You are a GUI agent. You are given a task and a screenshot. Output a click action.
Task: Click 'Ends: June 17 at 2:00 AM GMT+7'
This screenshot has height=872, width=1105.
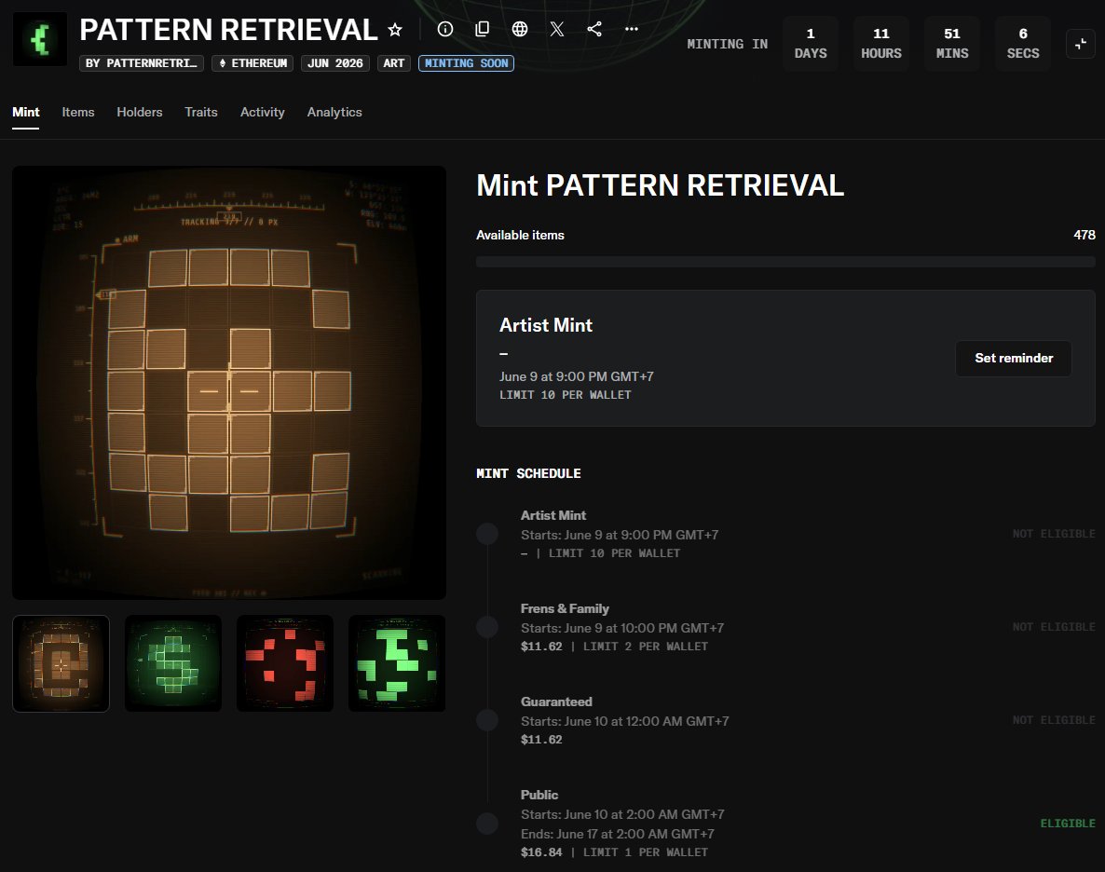(618, 834)
